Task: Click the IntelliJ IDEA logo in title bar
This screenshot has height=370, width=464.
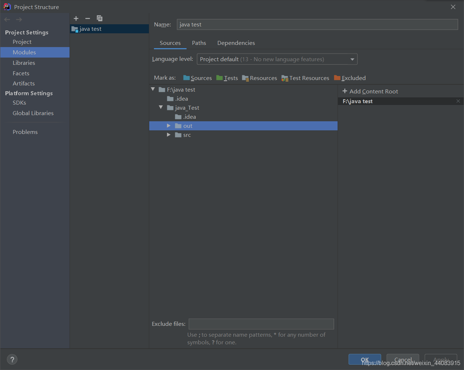Action: (7, 7)
